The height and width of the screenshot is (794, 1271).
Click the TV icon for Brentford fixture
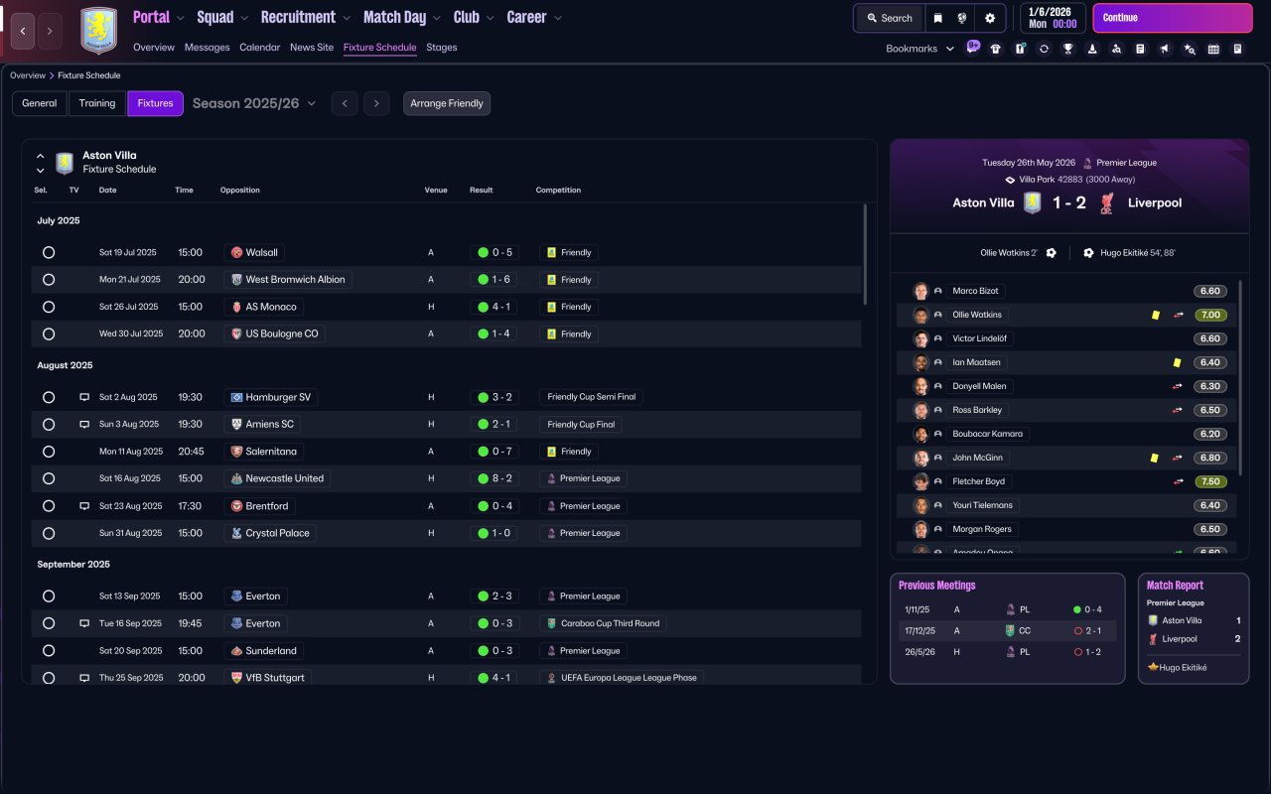[x=84, y=506]
